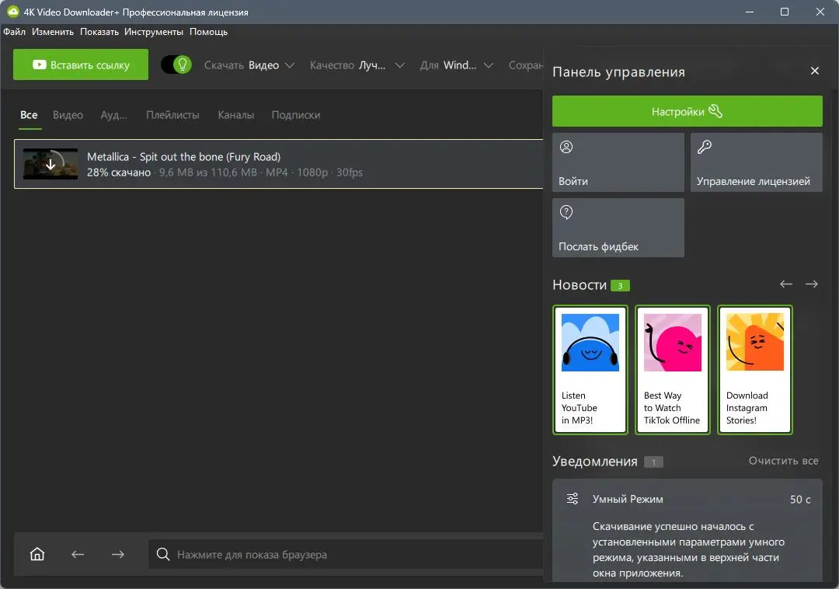Image resolution: width=839 pixels, height=589 pixels.
Task: Switch to the Видео tab
Action: [x=68, y=115]
